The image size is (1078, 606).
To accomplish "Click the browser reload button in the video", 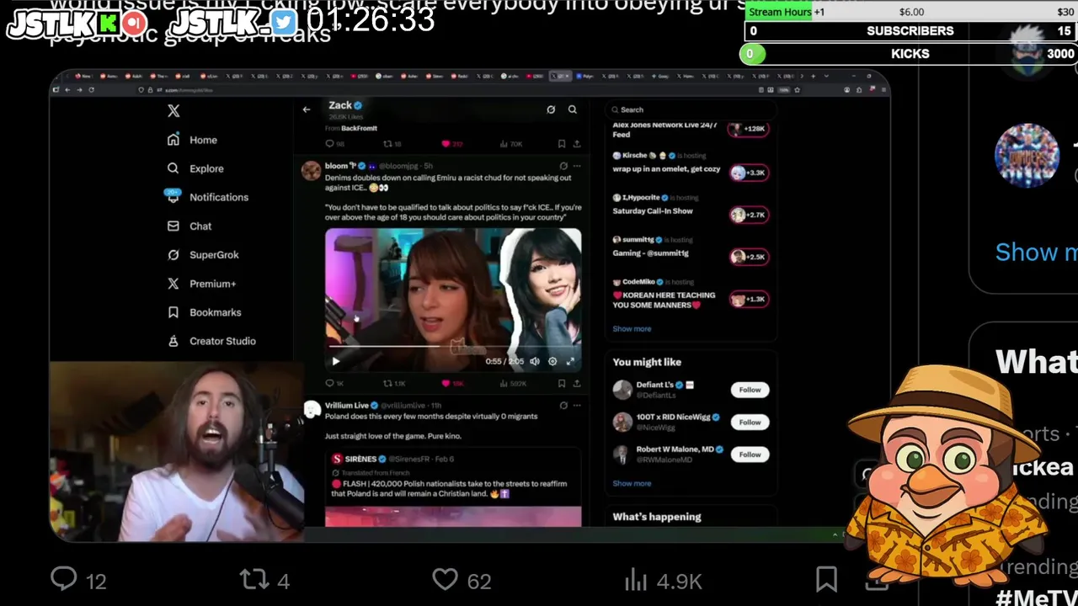I will [91, 89].
